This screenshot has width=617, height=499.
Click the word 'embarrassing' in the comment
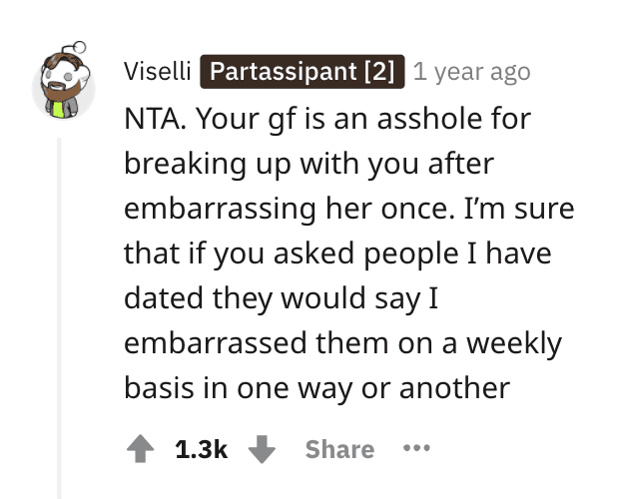coord(220,209)
